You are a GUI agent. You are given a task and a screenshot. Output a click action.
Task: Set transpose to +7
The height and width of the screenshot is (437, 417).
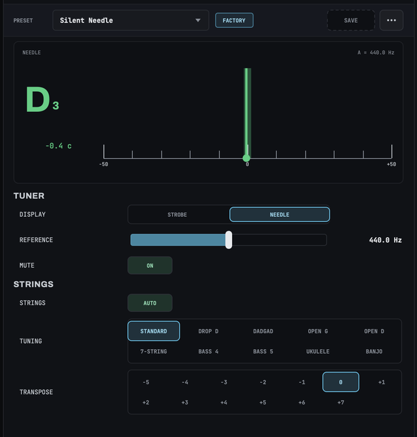tap(341, 402)
